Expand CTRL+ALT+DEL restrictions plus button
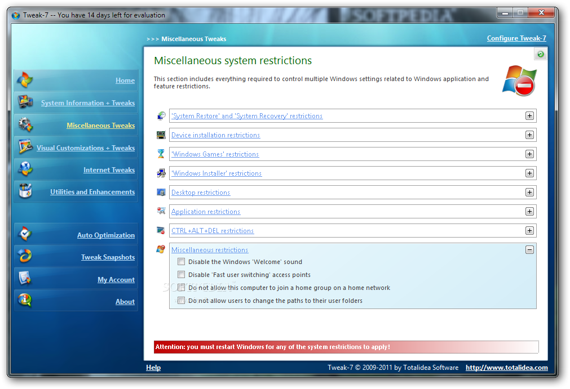 pyautogui.click(x=529, y=230)
